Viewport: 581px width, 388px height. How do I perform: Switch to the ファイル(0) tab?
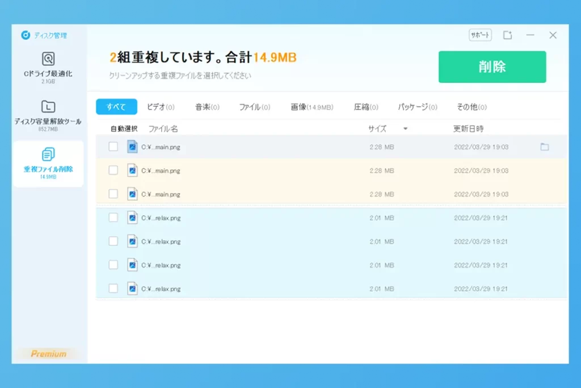255,107
